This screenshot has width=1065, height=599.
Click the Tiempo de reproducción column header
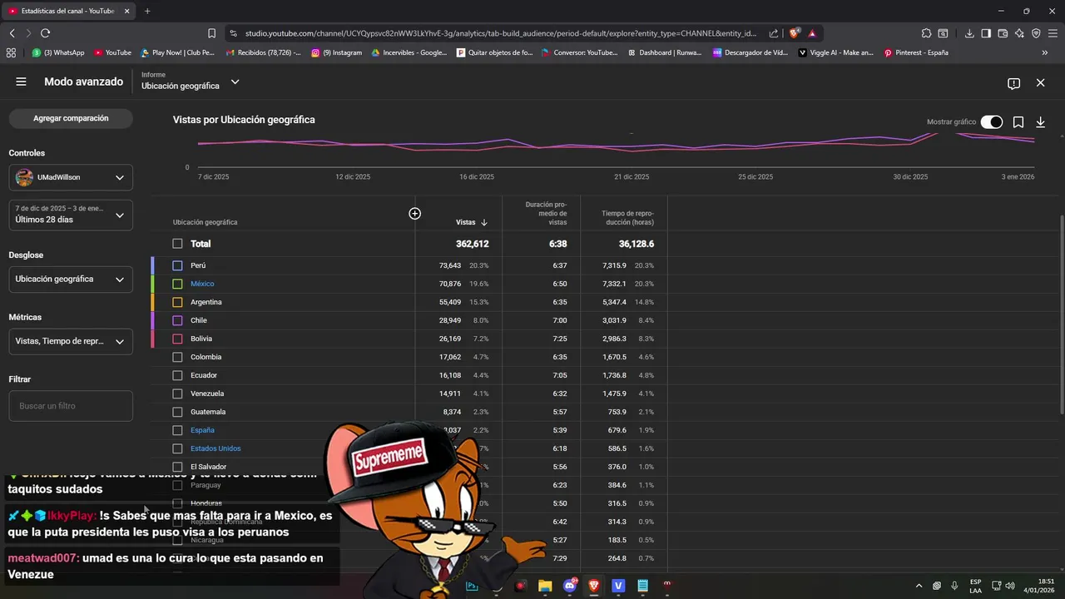tap(627, 218)
